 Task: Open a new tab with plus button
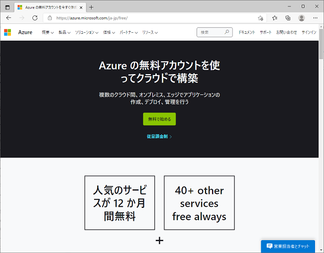pyautogui.click(x=91, y=7)
